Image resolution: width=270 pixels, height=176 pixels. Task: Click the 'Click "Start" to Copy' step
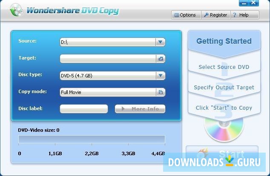point(224,108)
